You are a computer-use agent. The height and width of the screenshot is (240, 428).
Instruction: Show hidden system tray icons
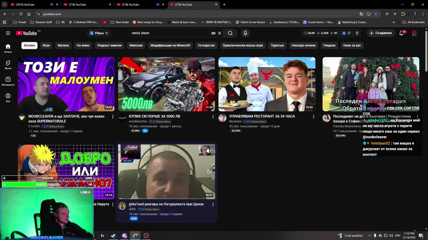[x=369, y=236]
